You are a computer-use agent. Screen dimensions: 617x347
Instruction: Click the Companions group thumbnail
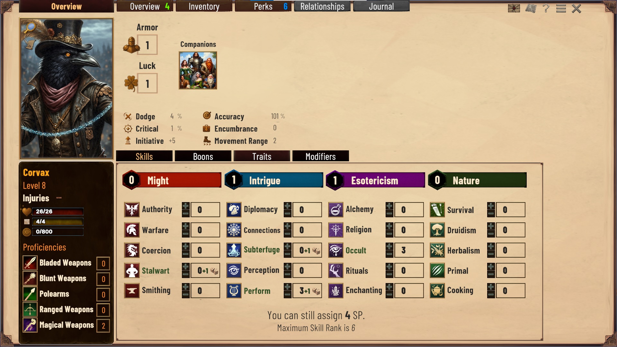coord(198,70)
